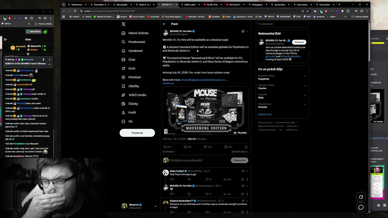This screenshot has width=388, height=218.
Task: Click Zobrazit více link
Action: tap(265, 114)
